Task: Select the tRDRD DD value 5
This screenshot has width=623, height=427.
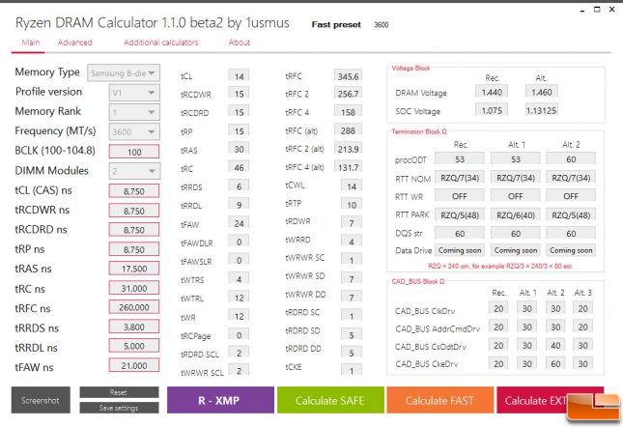Action: [352, 353]
